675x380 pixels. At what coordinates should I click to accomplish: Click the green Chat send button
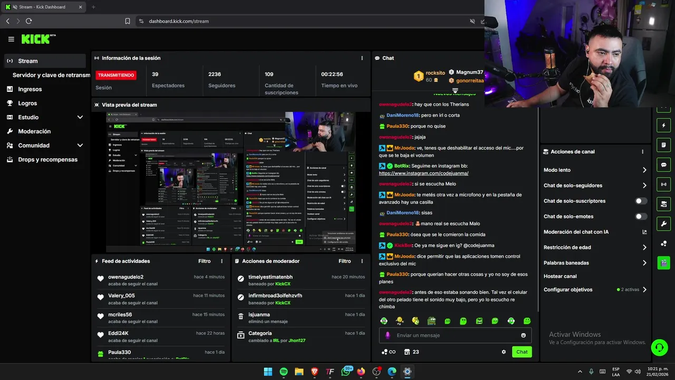pyautogui.click(x=522, y=352)
